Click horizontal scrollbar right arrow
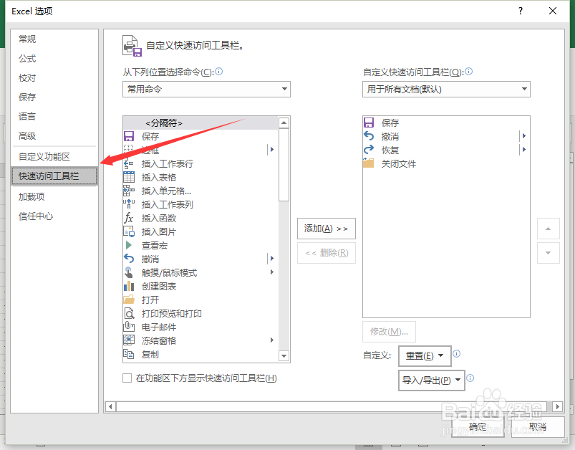 click(557, 407)
